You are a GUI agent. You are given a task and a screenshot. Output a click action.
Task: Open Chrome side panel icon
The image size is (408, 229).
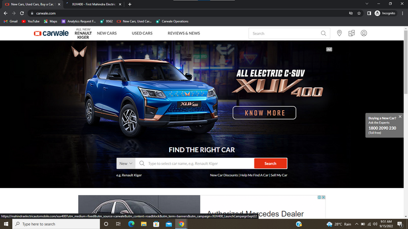coord(369,13)
